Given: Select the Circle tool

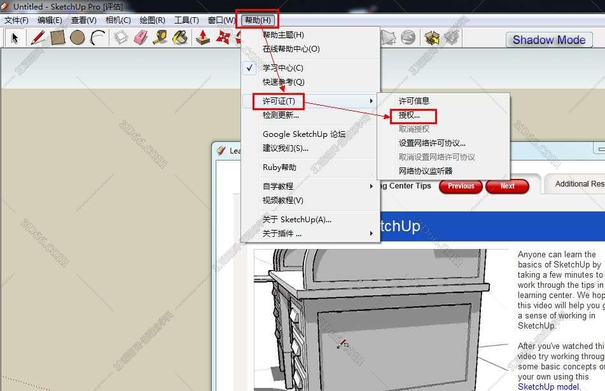Looking at the screenshot, I should tap(77, 38).
